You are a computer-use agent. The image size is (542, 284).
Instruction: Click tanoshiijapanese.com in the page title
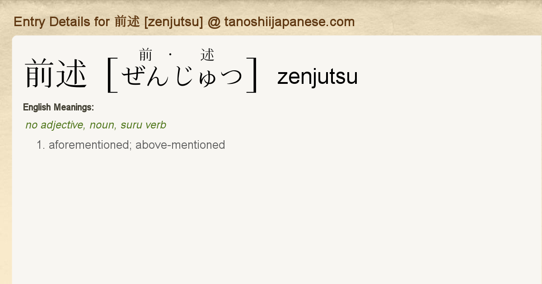[289, 22]
